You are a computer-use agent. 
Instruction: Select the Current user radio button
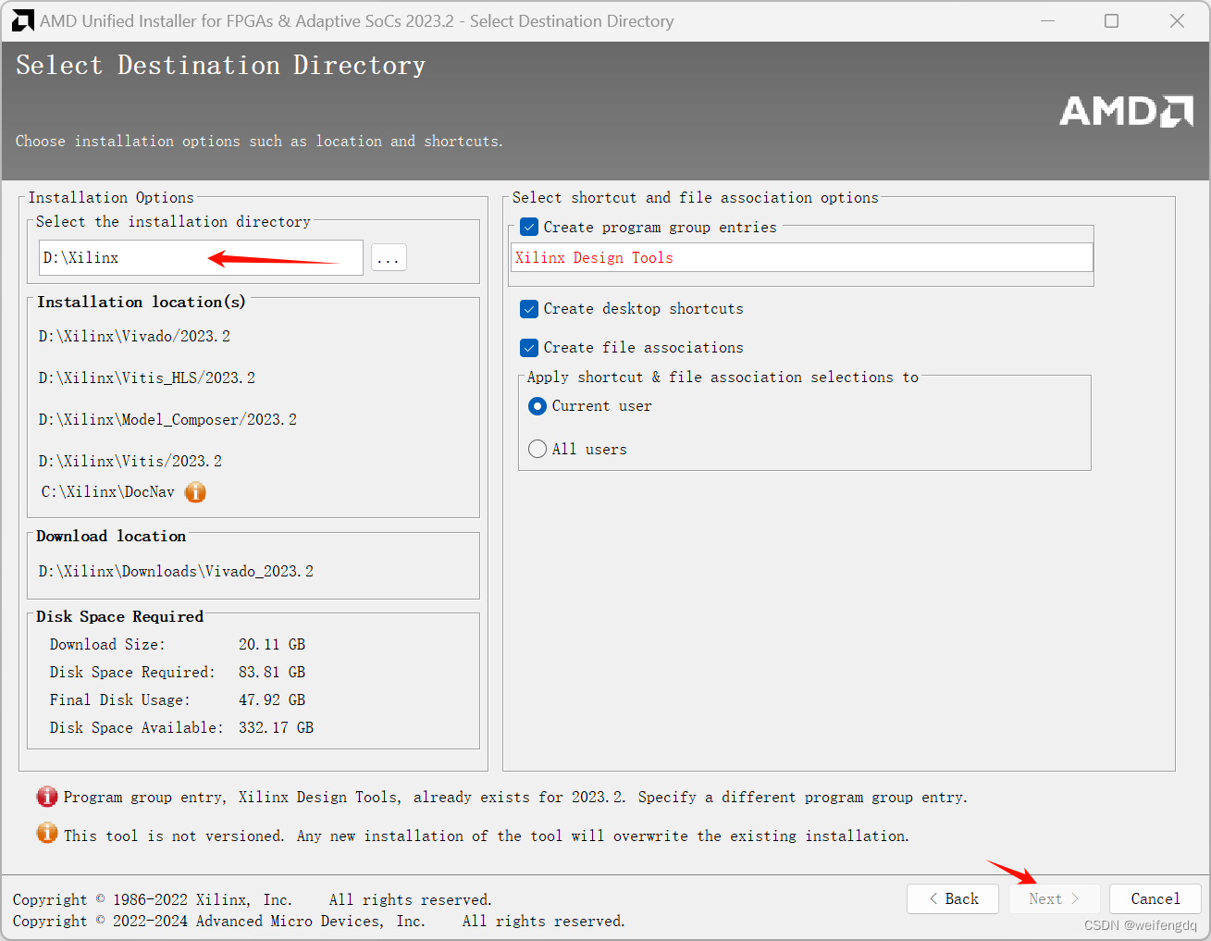tap(538, 406)
